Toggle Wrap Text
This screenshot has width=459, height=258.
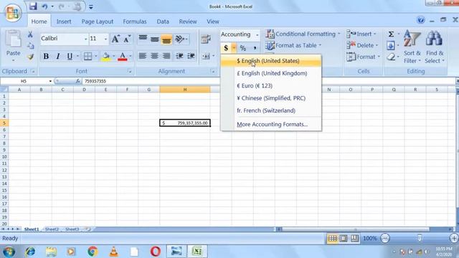click(206, 39)
